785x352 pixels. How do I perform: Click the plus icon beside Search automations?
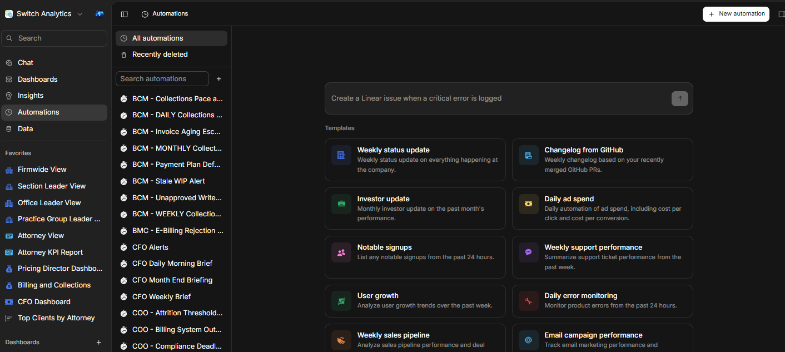coord(219,79)
